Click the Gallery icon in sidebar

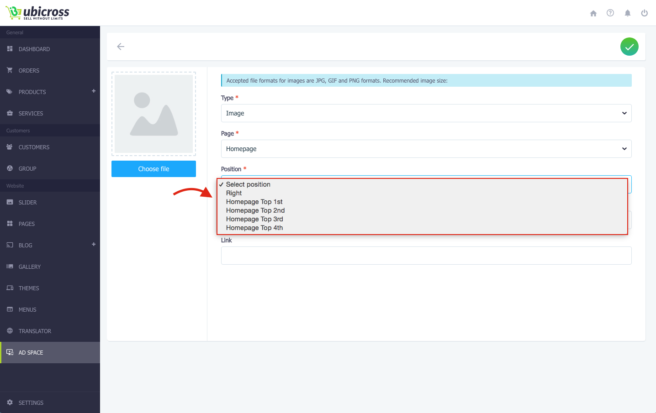10,267
